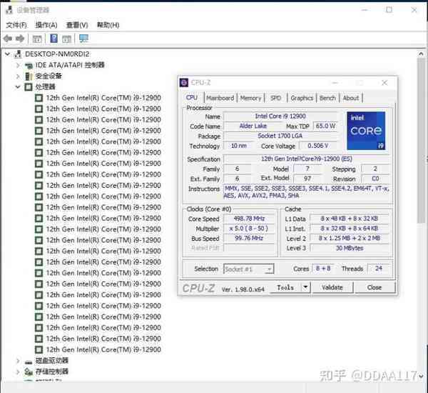Screen dimensions: 428x393
Task: Open the File (F) menu
Action: pos(16,25)
